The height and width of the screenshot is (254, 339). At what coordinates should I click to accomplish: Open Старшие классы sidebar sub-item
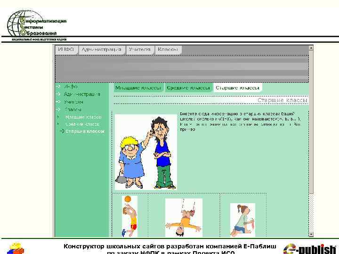pyautogui.click(x=85, y=131)
